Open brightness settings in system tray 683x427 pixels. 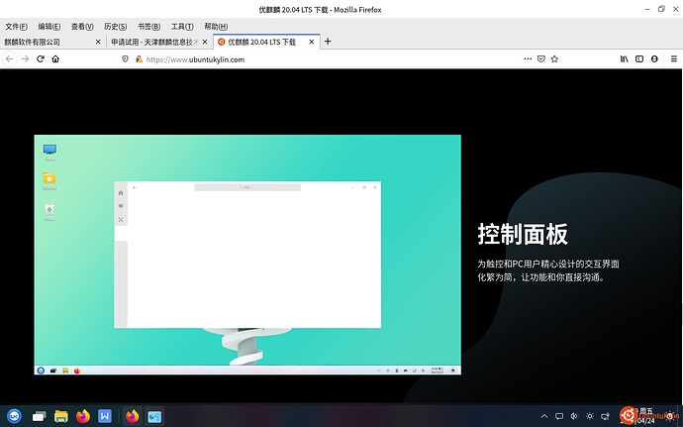(590, 416)
